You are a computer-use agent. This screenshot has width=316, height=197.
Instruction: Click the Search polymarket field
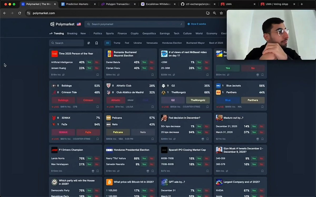(x=135, y=24)
